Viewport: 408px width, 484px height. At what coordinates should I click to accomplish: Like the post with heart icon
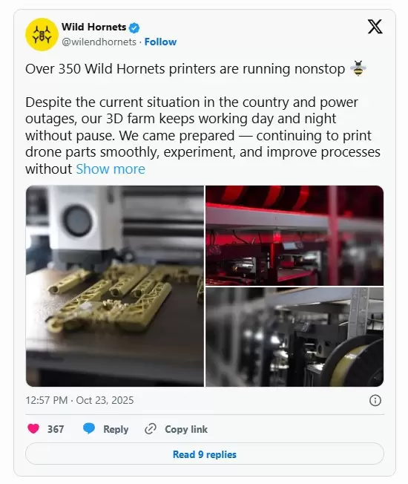33,429
